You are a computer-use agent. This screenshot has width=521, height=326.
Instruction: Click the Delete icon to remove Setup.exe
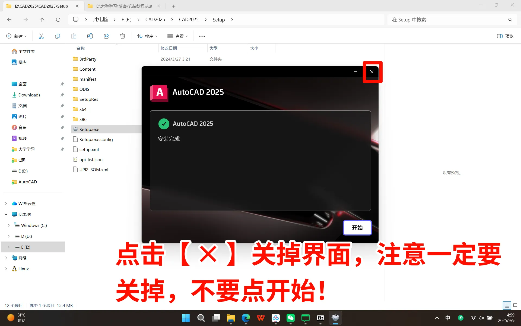click(x=122, y=36)
